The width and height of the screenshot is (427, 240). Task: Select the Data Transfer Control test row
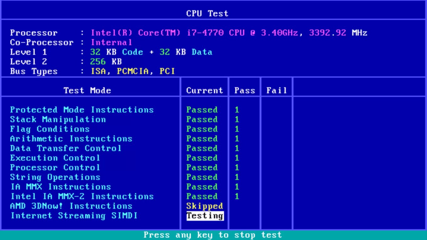[x=66, y=148]
